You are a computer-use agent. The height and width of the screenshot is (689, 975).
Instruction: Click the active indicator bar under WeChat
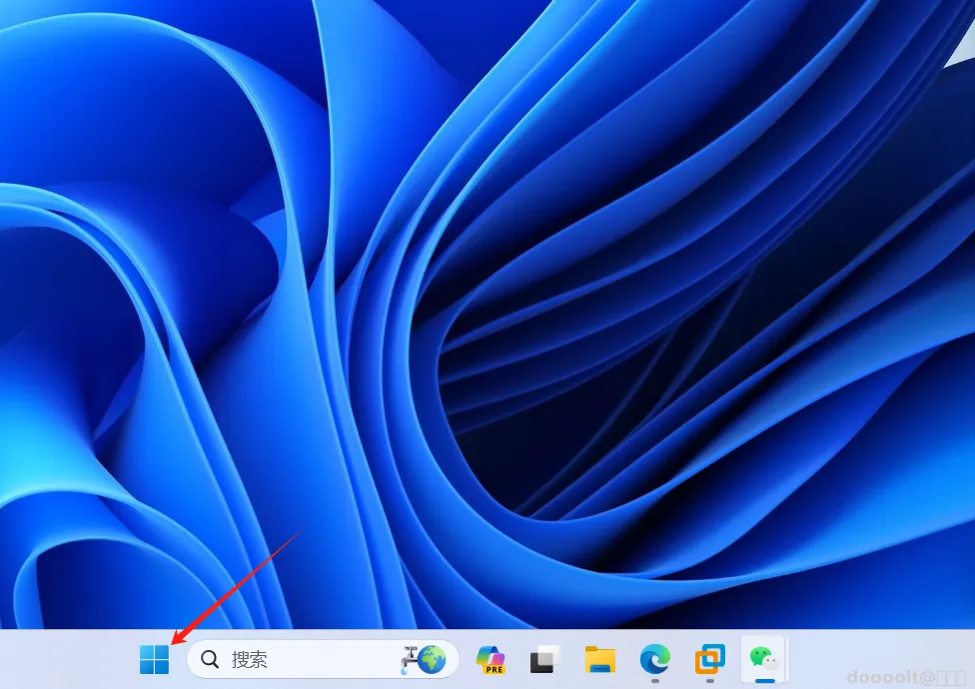[x=765, y=681]
